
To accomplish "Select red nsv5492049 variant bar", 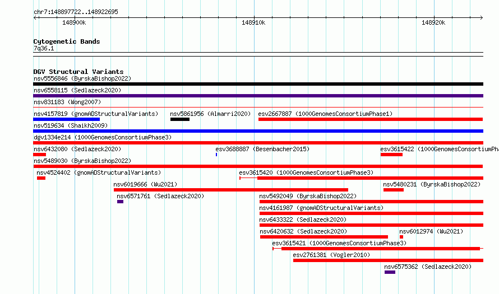I will pos(371,202).
